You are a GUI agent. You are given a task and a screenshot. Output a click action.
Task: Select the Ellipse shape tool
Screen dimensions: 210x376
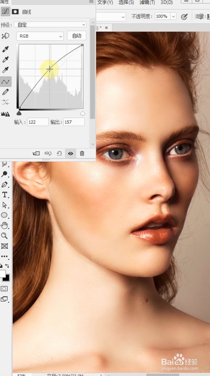point(4,215)
